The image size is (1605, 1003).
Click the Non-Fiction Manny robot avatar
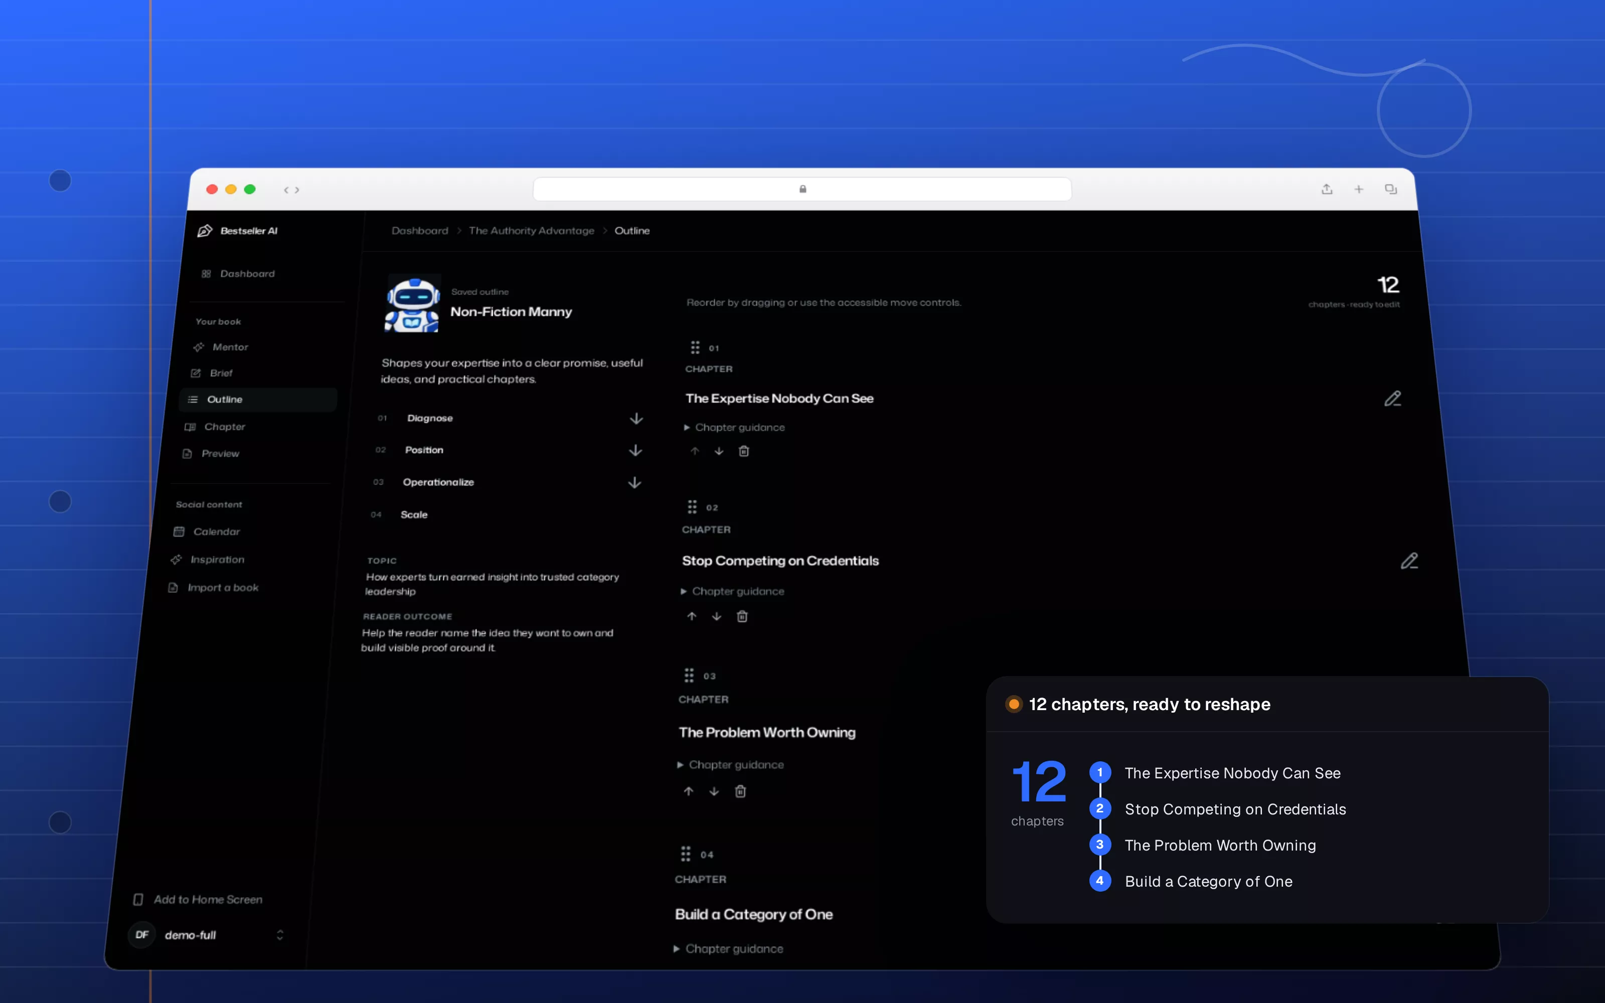412,303
